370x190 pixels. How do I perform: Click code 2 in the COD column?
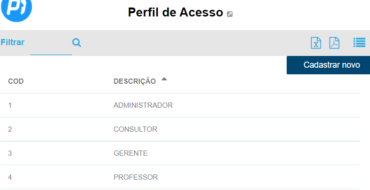point(10,129)
